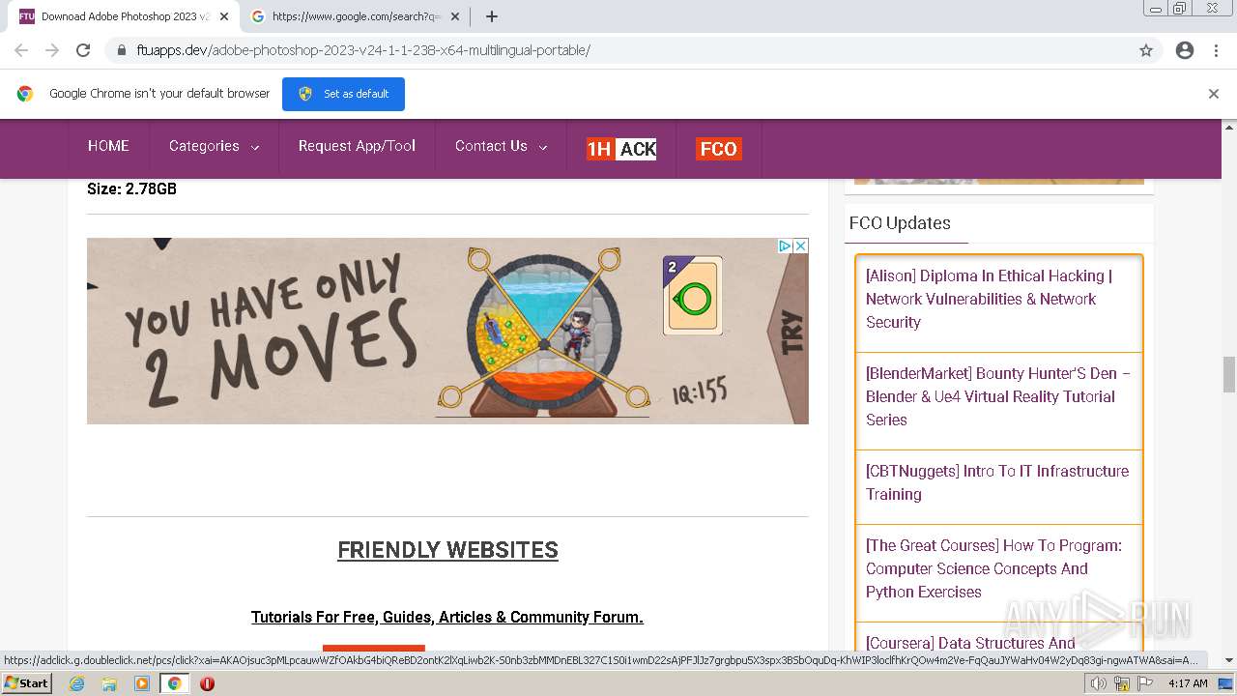The height and width of the screenshot is (696, 1237).
Task: Click the FCO logo link
Action: point(718,148)
